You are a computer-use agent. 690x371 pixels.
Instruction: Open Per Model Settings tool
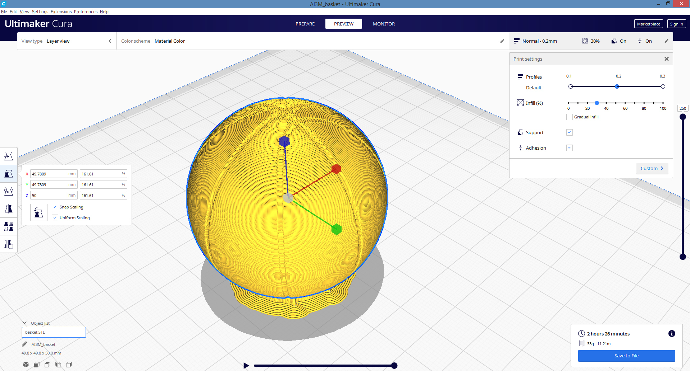click(8, 226)
